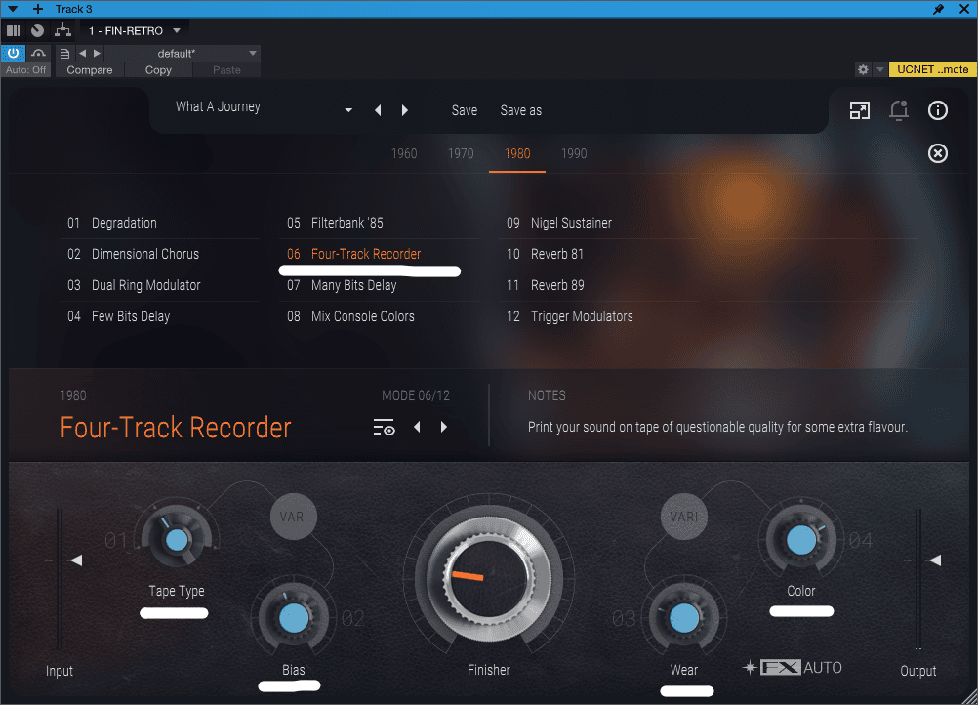Enable FX AUTO mode

[x=792, y=668]
